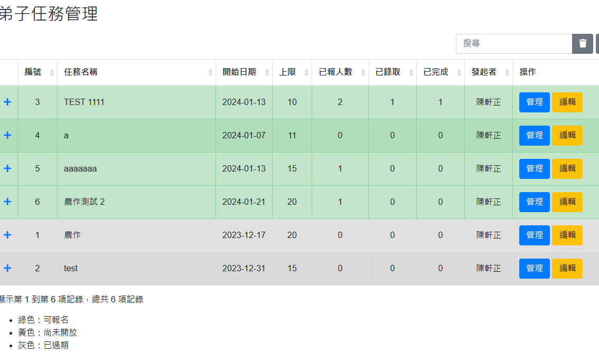Expand the test row plus icon
Viewport: 599px width, 352px height.
[7, 269]
